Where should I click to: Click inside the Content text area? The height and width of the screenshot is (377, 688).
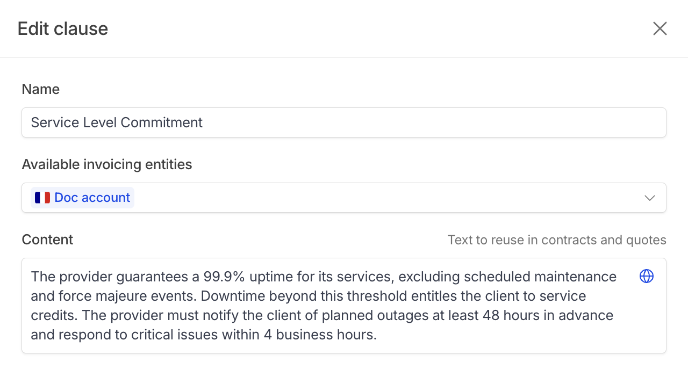pyautogui.click(x=344, y=306)
